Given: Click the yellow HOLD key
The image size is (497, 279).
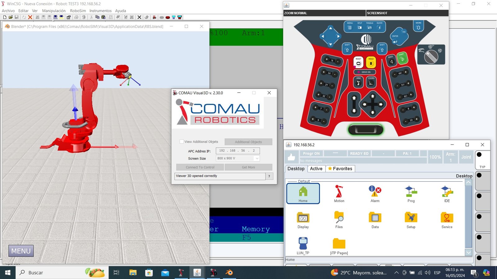Looking at the screenshot, I should tap(371, 62).
